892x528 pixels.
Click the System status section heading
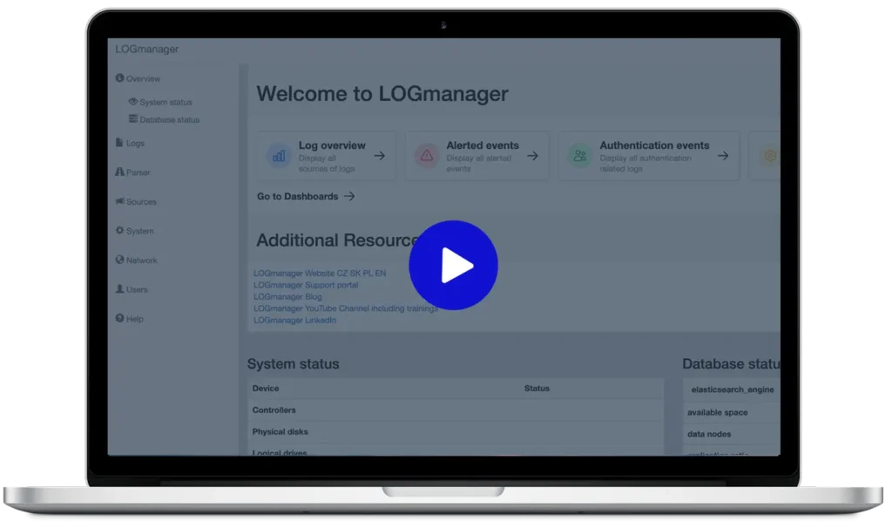pyautogui.click(x=293, y=363)
